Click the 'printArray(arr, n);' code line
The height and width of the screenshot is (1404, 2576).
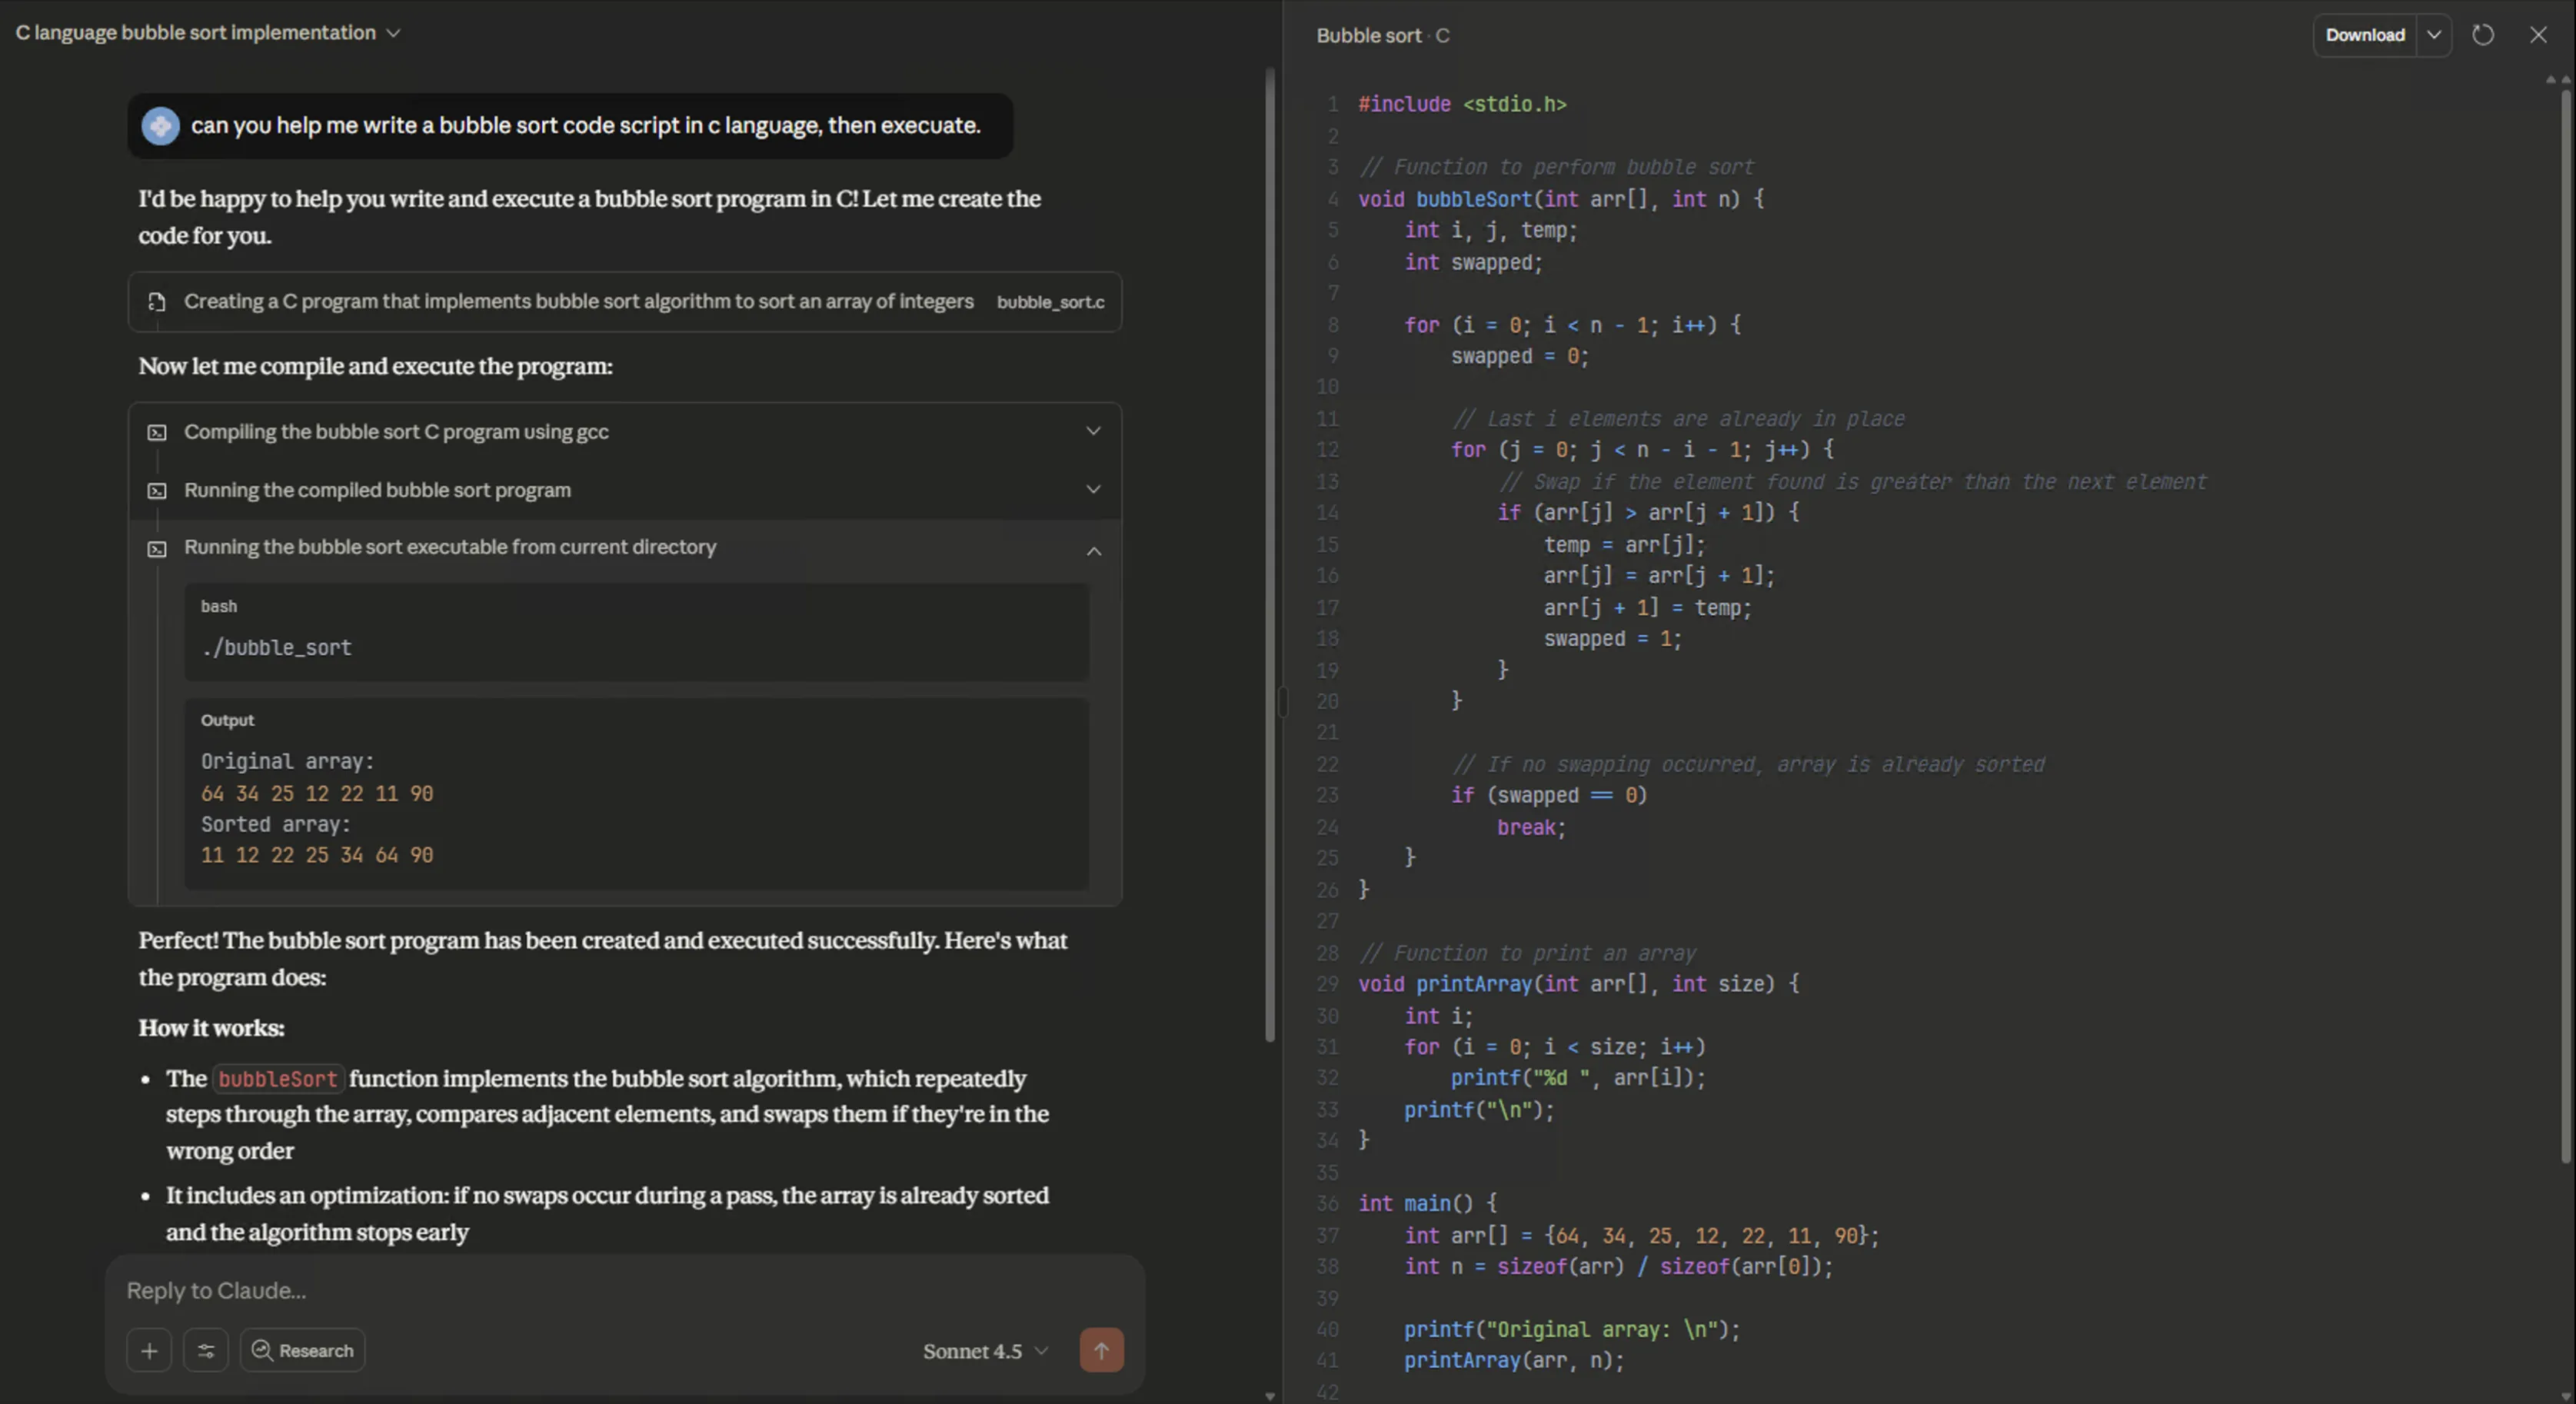1514,1361
